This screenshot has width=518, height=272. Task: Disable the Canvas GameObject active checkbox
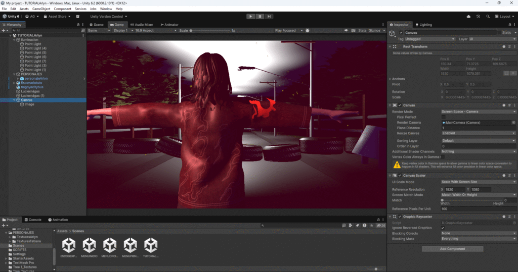click(x=401, y=33)
